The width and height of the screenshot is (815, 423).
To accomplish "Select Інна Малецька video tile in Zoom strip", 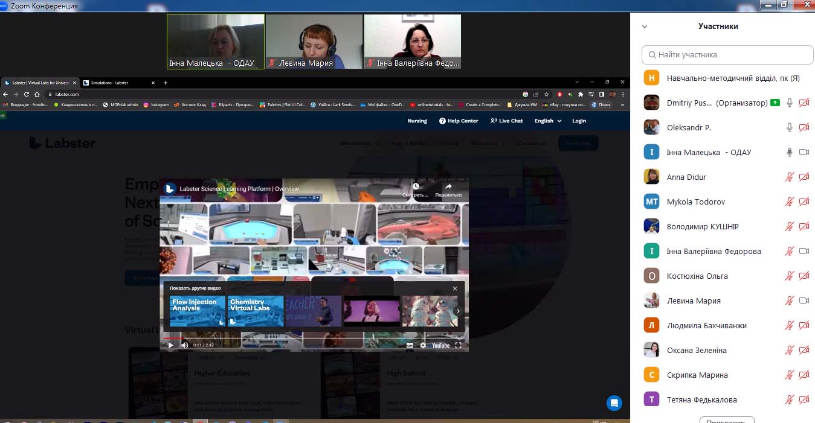I will [216, 42].
